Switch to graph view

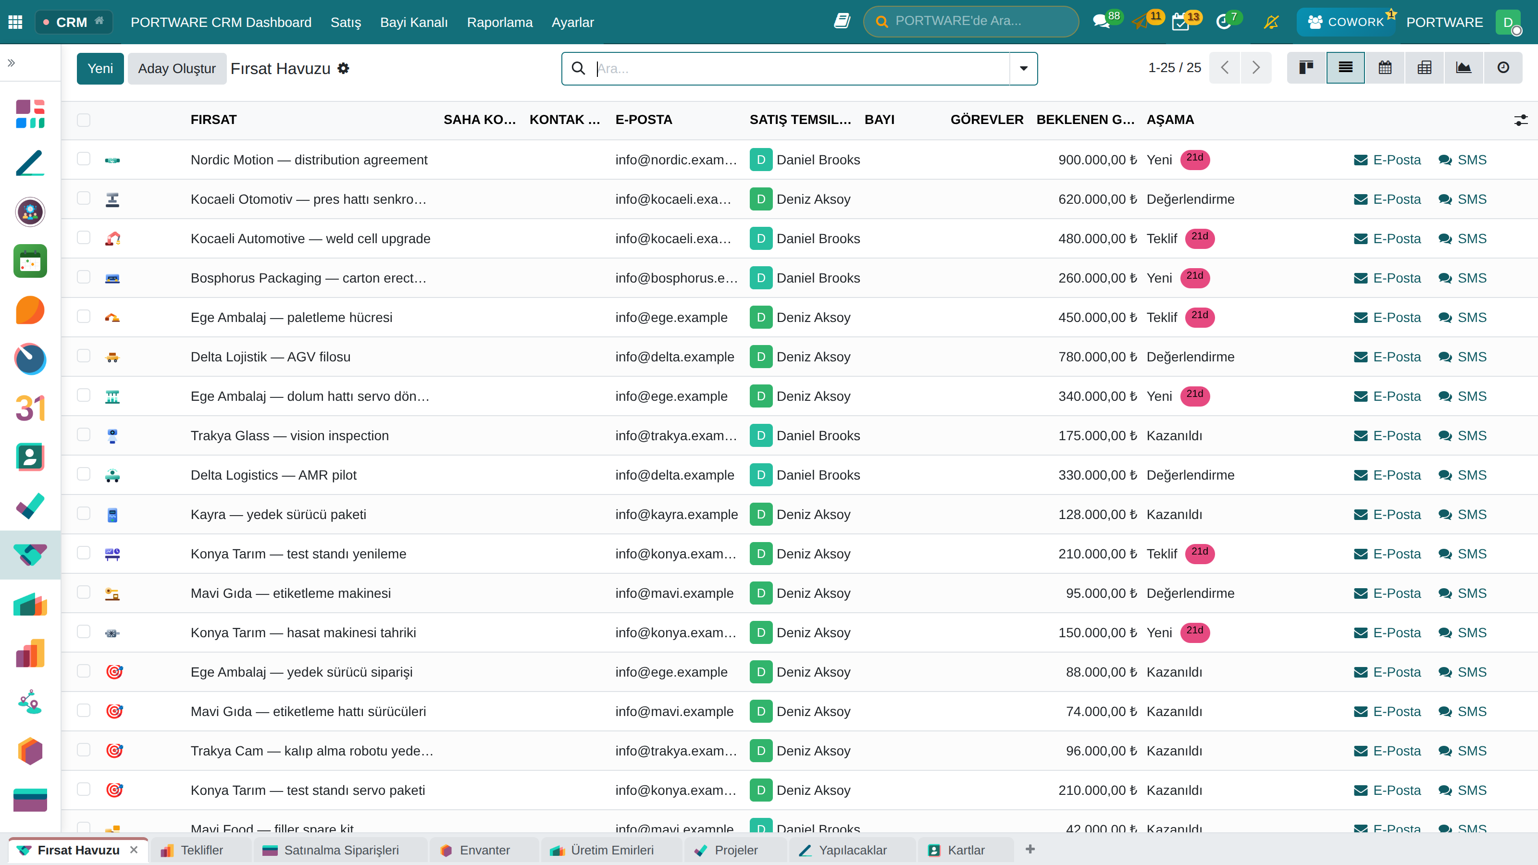[x=1464, y=67]
